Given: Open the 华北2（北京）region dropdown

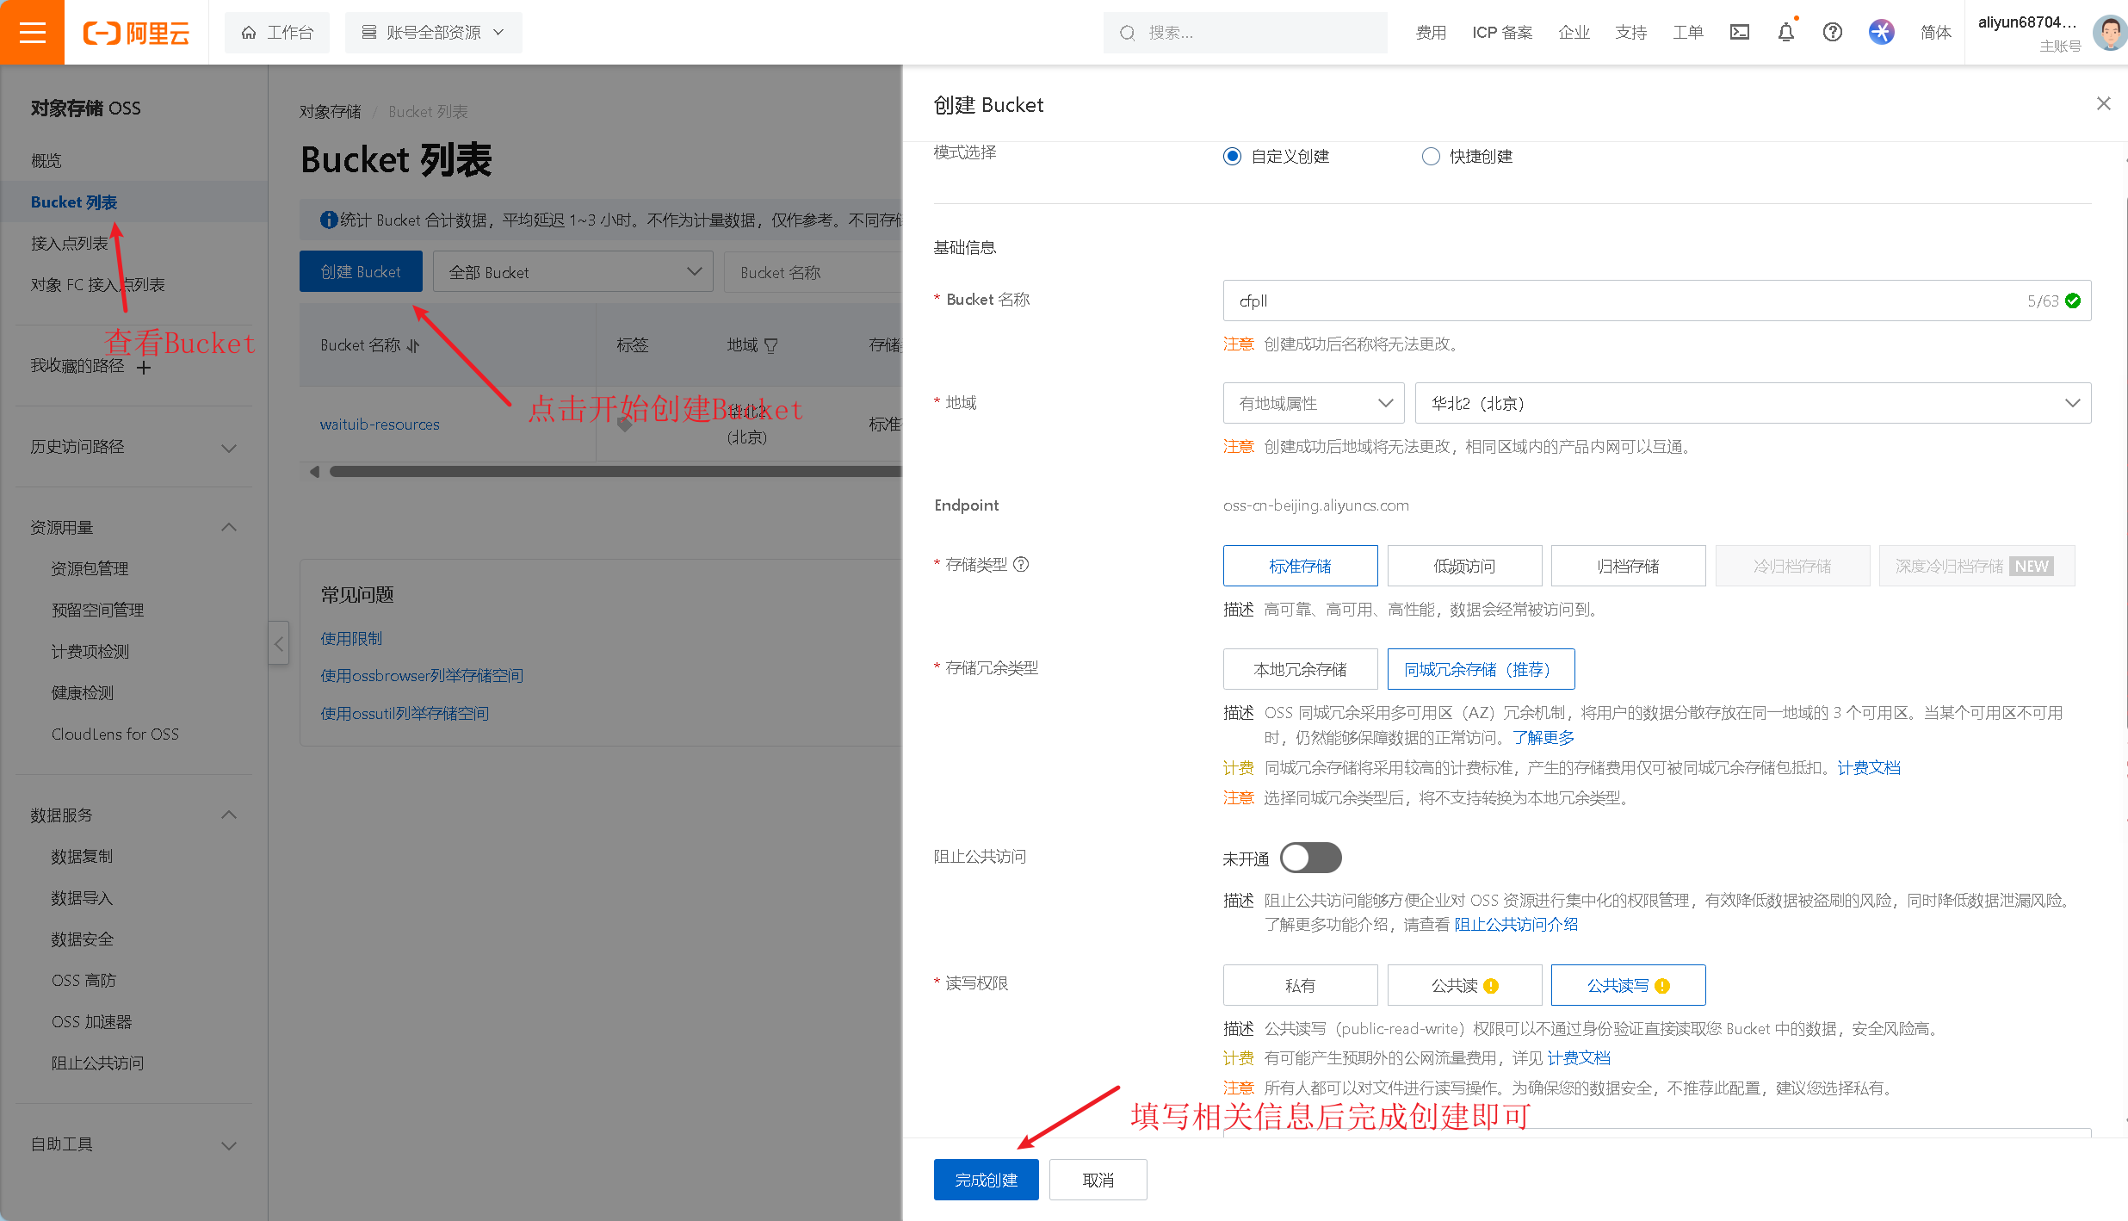Looking at the screenshot, I should coord(1753,403).
